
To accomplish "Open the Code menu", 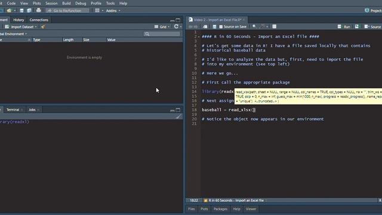I will coord(11,4).
